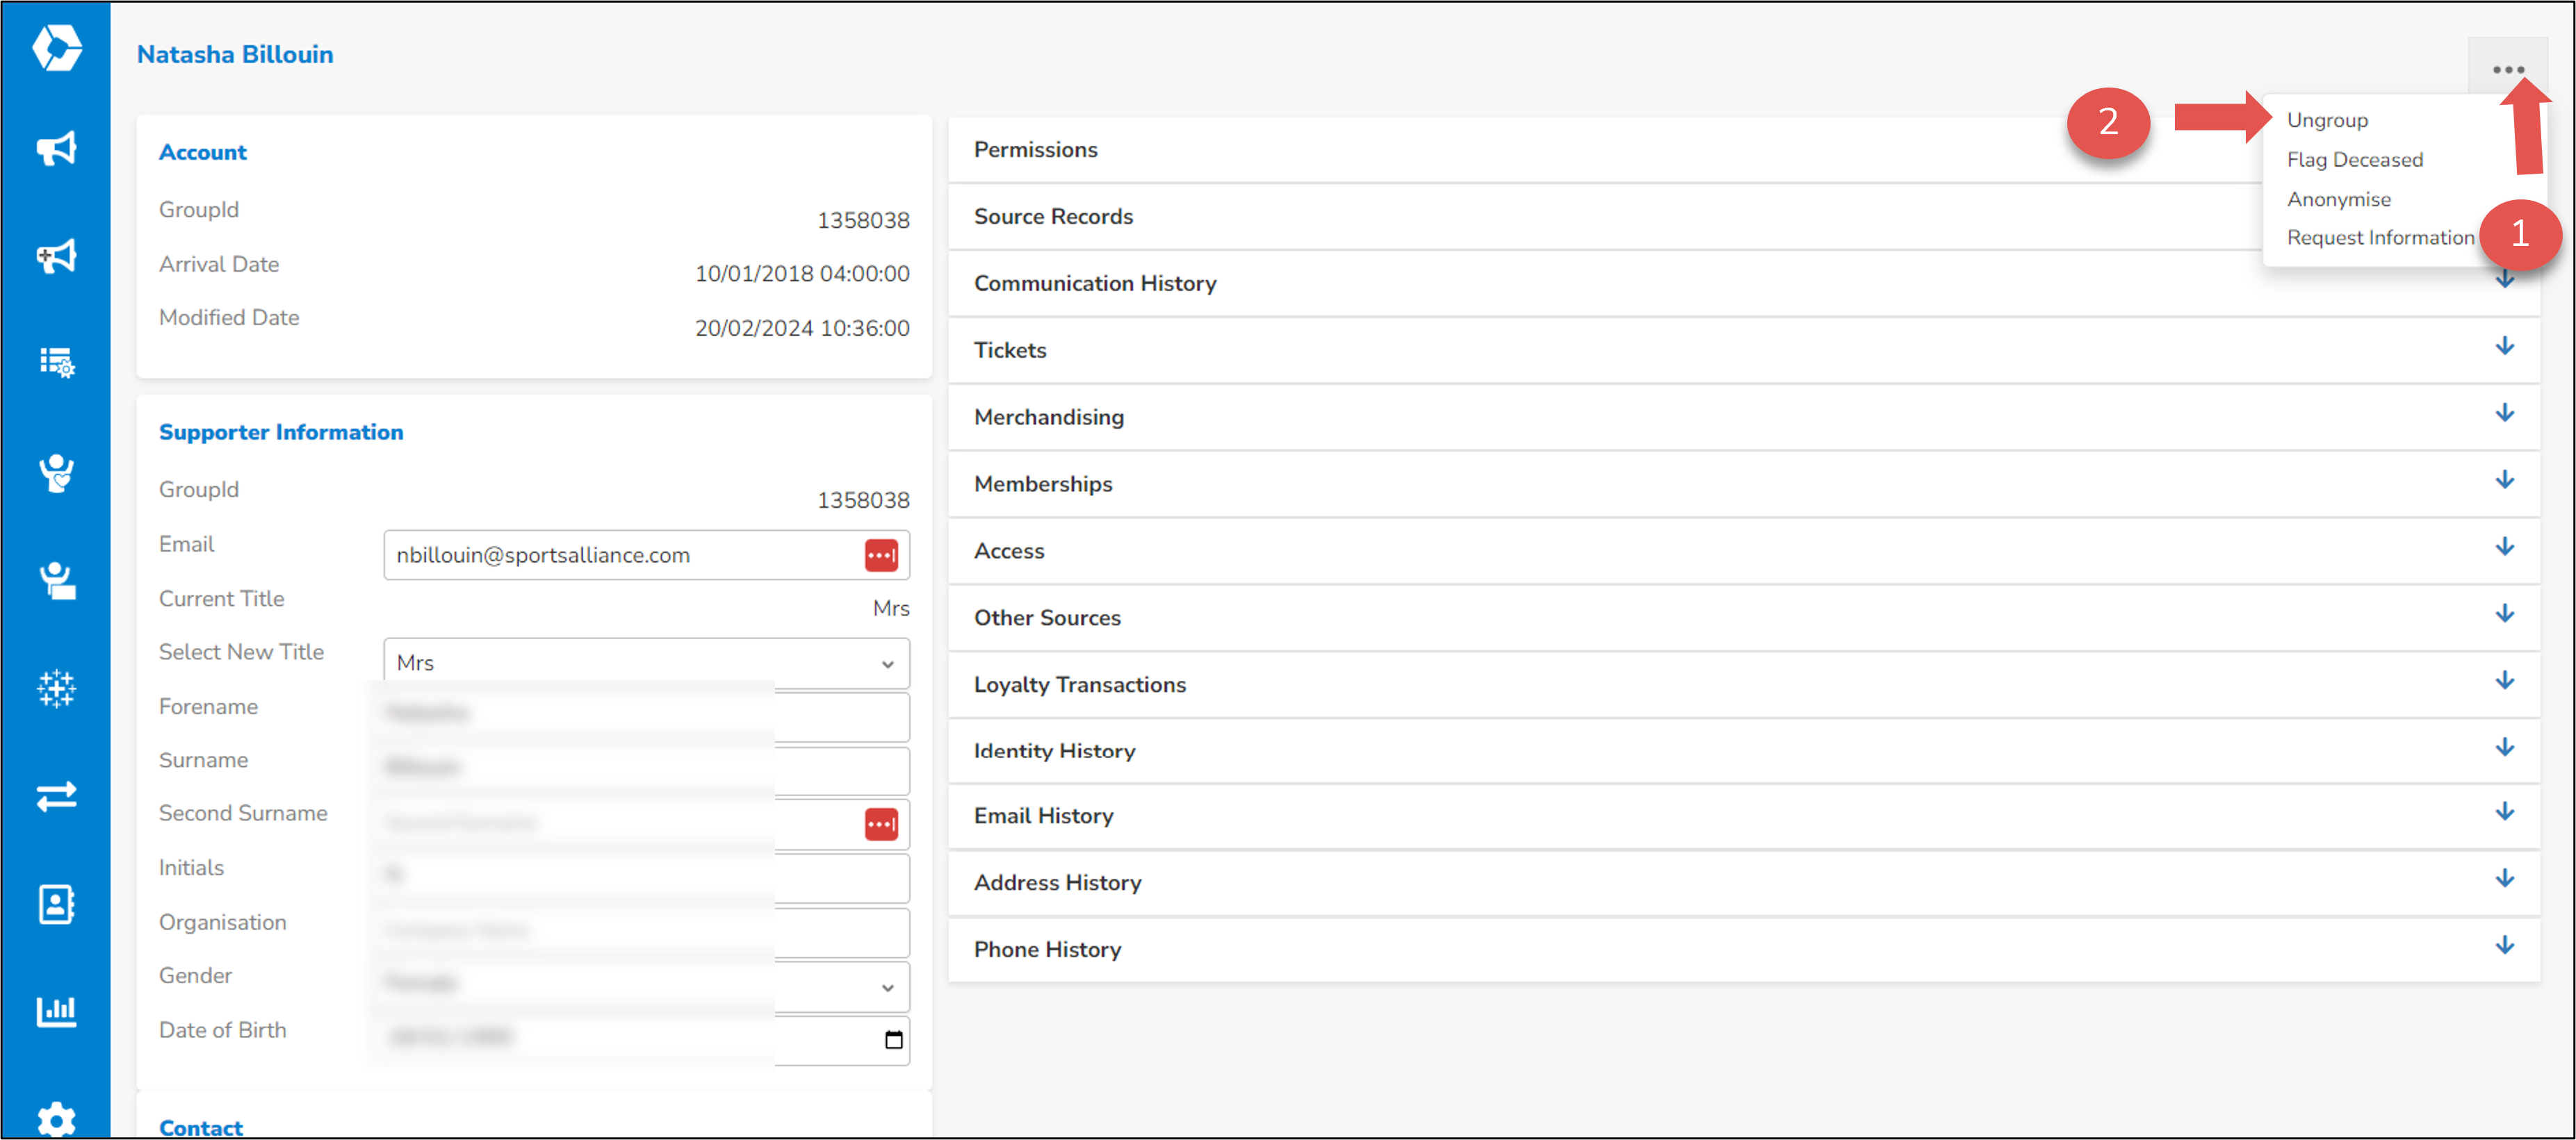Open the three-dot actions menu
The width and height of the screenshot is (2576, 1140).
[x=2508, y=68]
